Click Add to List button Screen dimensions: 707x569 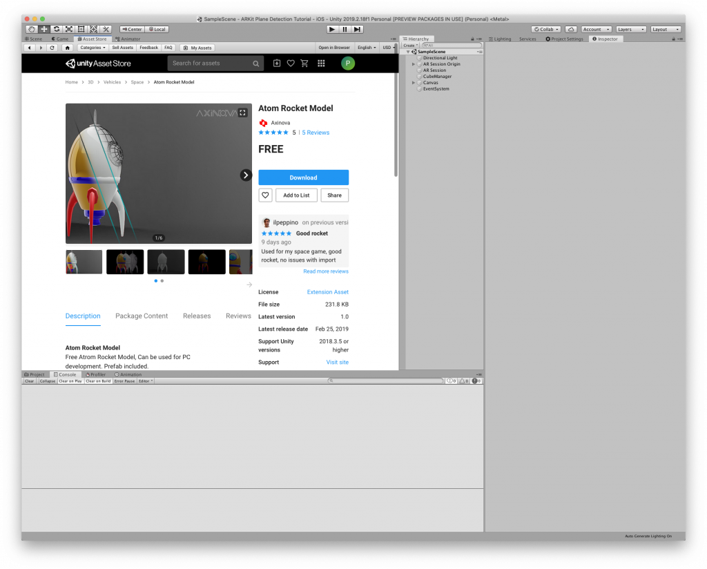tap(296, 195)
